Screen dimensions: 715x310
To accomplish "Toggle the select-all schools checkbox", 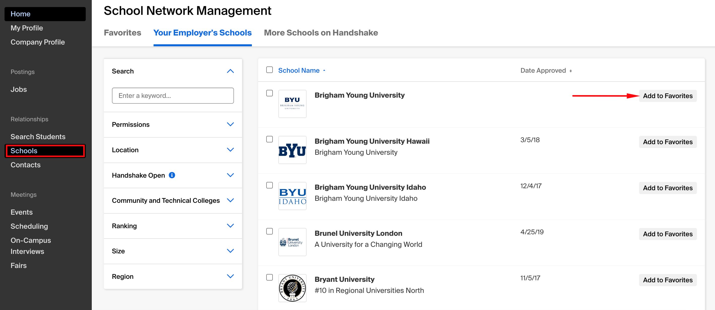I will [x=269, y=70].
